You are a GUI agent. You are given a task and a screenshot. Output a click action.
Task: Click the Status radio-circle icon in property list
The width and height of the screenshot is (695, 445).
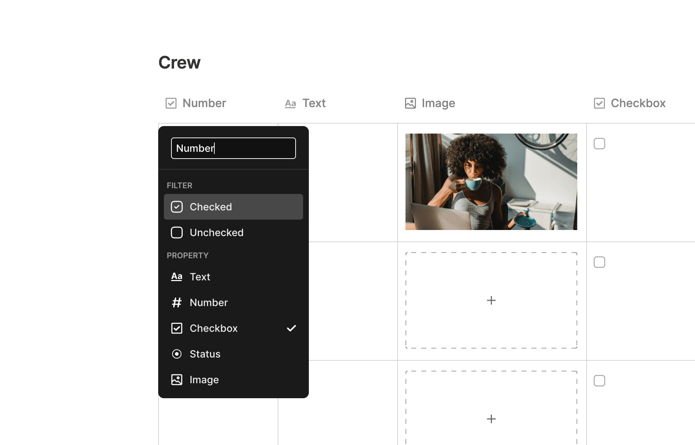coord(177,354)
